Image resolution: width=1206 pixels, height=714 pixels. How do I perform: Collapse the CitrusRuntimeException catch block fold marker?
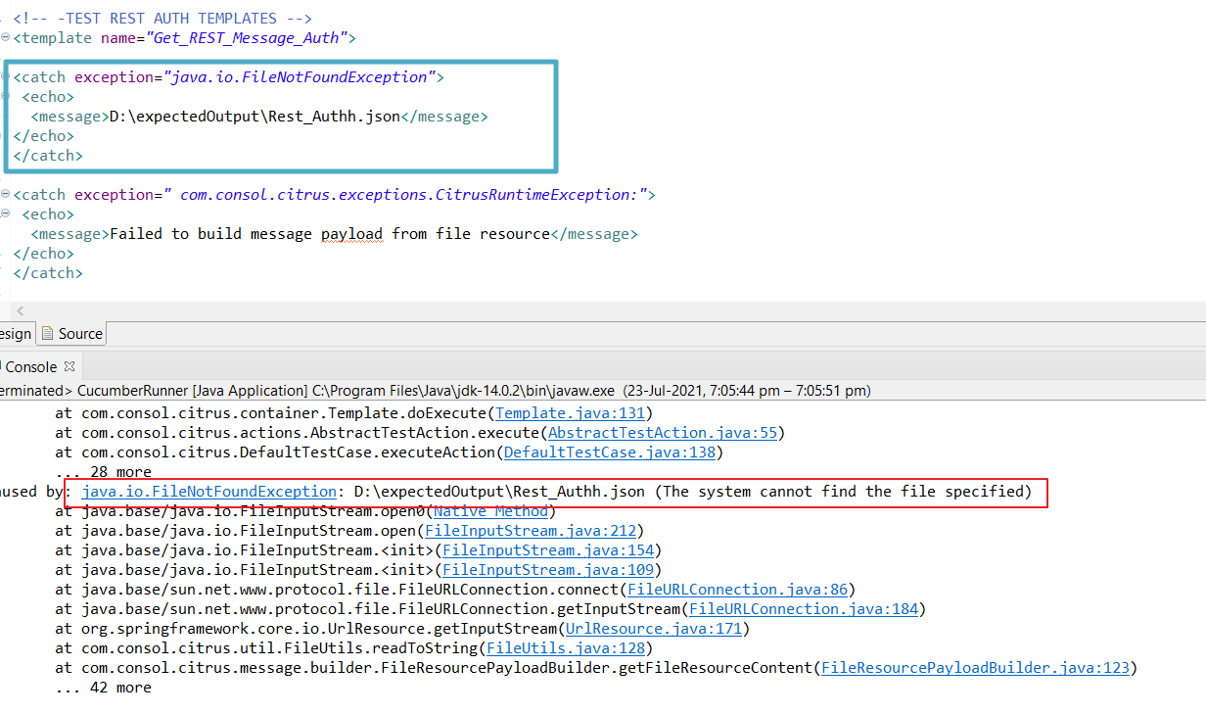pos(5,194)
